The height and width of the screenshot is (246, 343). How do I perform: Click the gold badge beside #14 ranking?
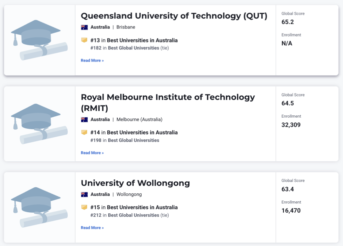(x=84, y=132)
